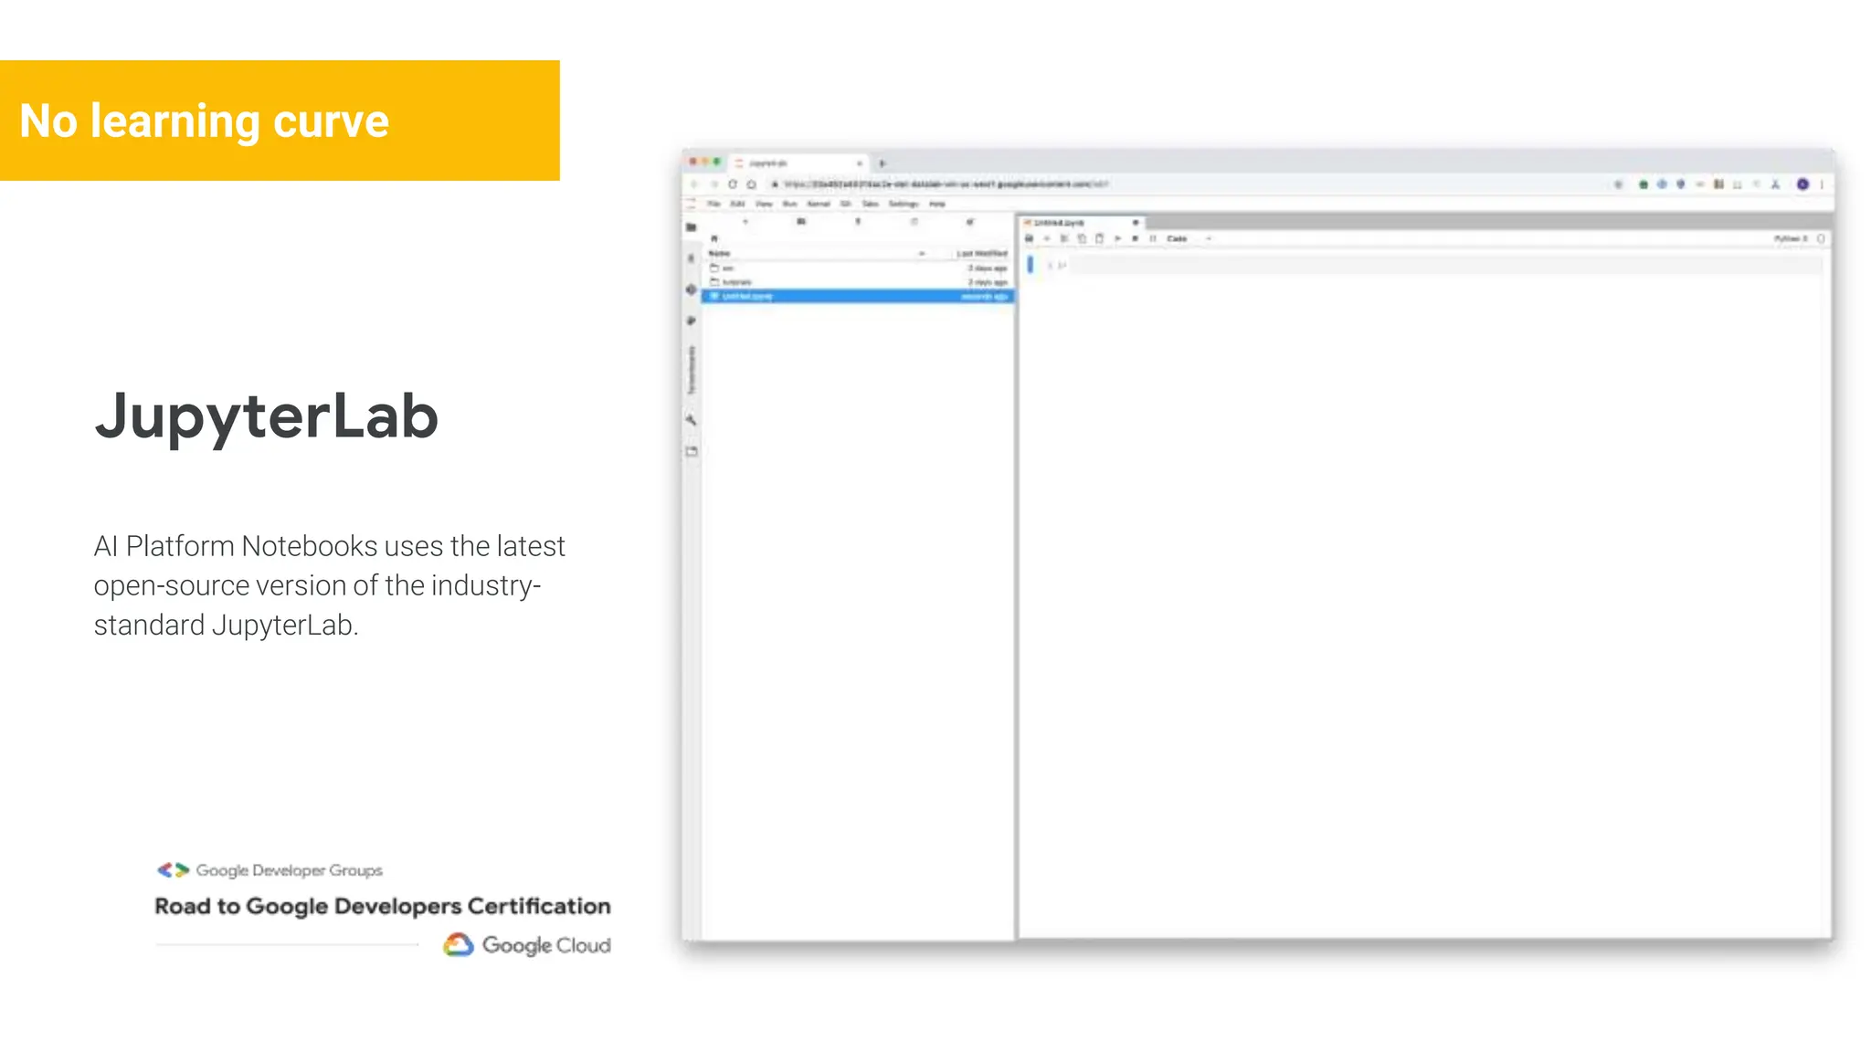Click the New Folder icon in file browser
This screenshot has height=1052, width=1871.
pyautogui.click(x=801, y=221)
